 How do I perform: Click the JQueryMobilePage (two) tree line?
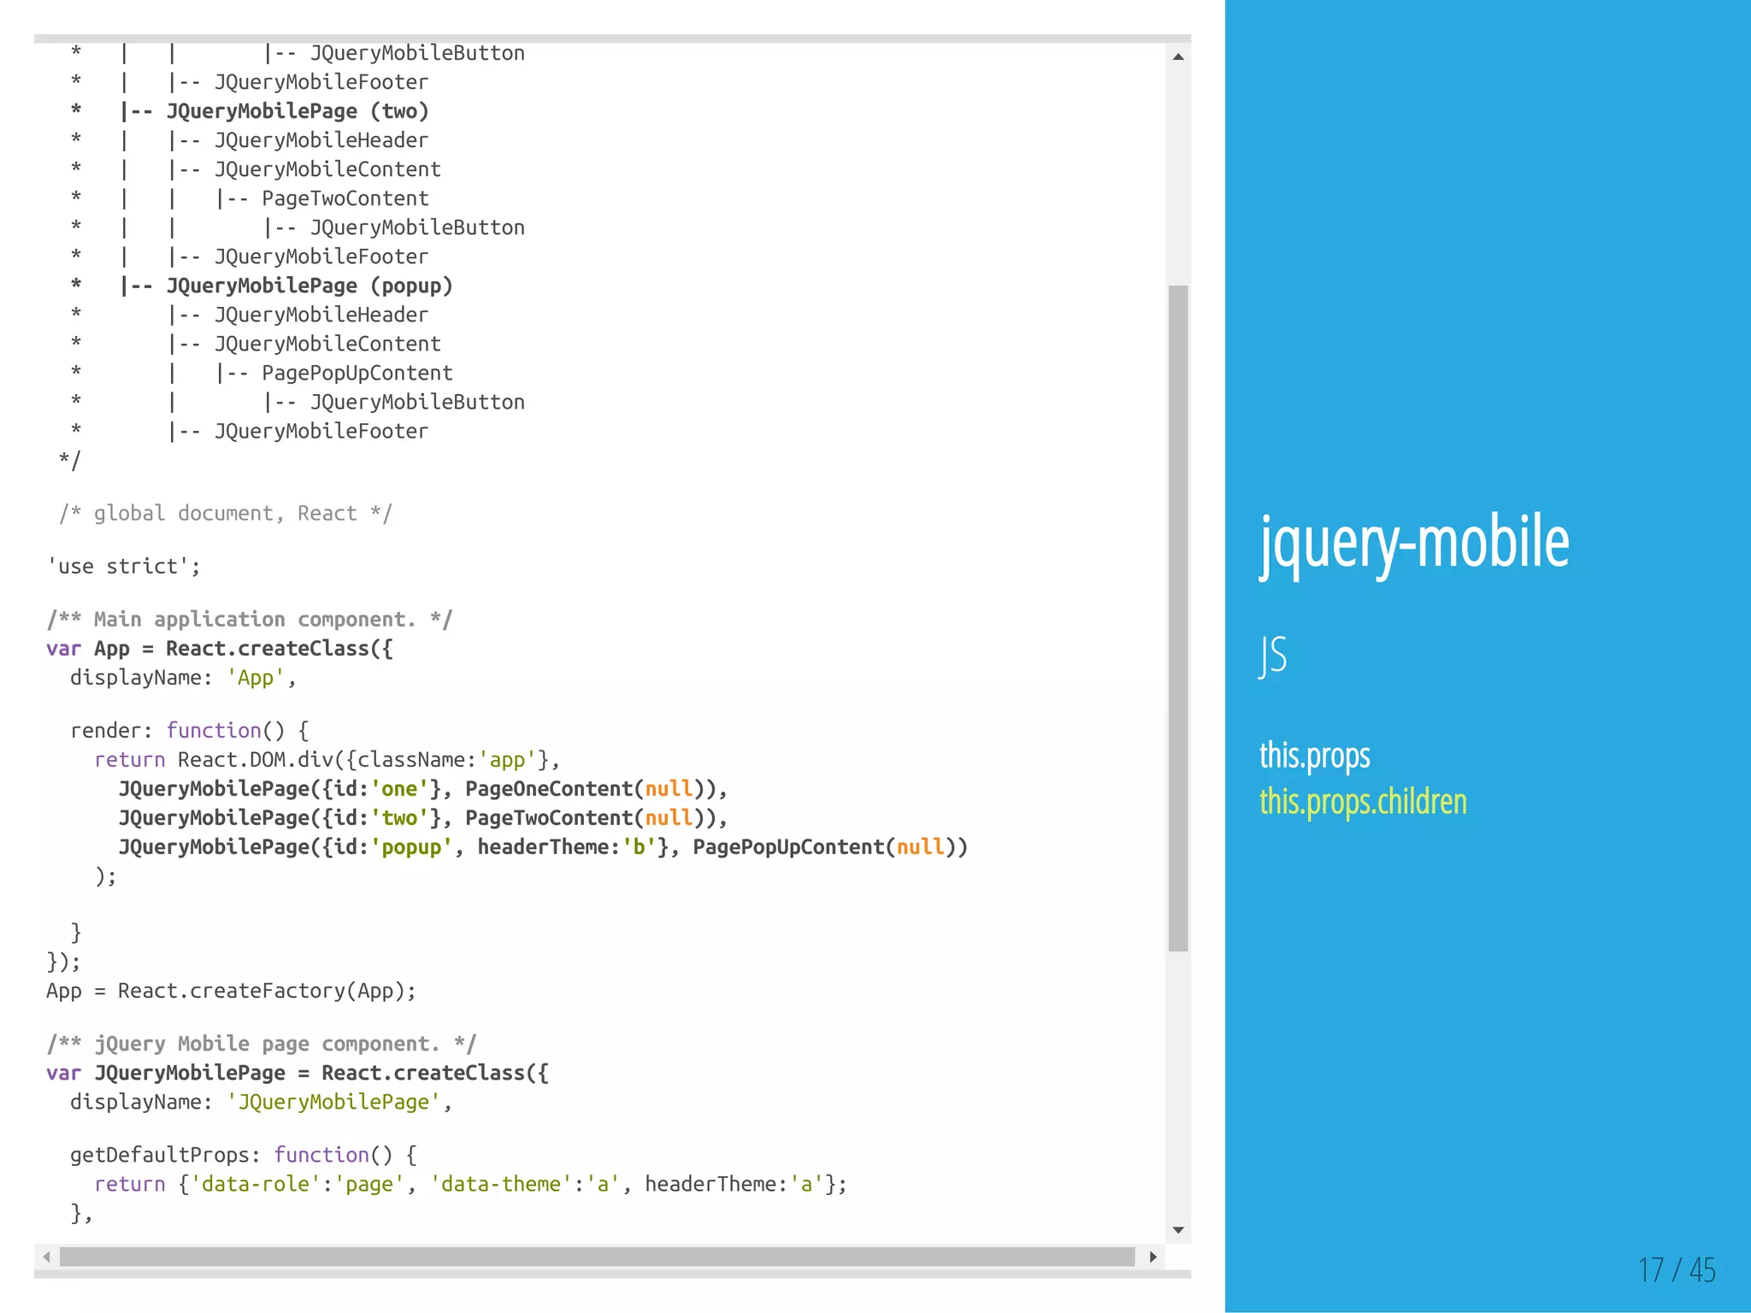click(x=250, y=111)
